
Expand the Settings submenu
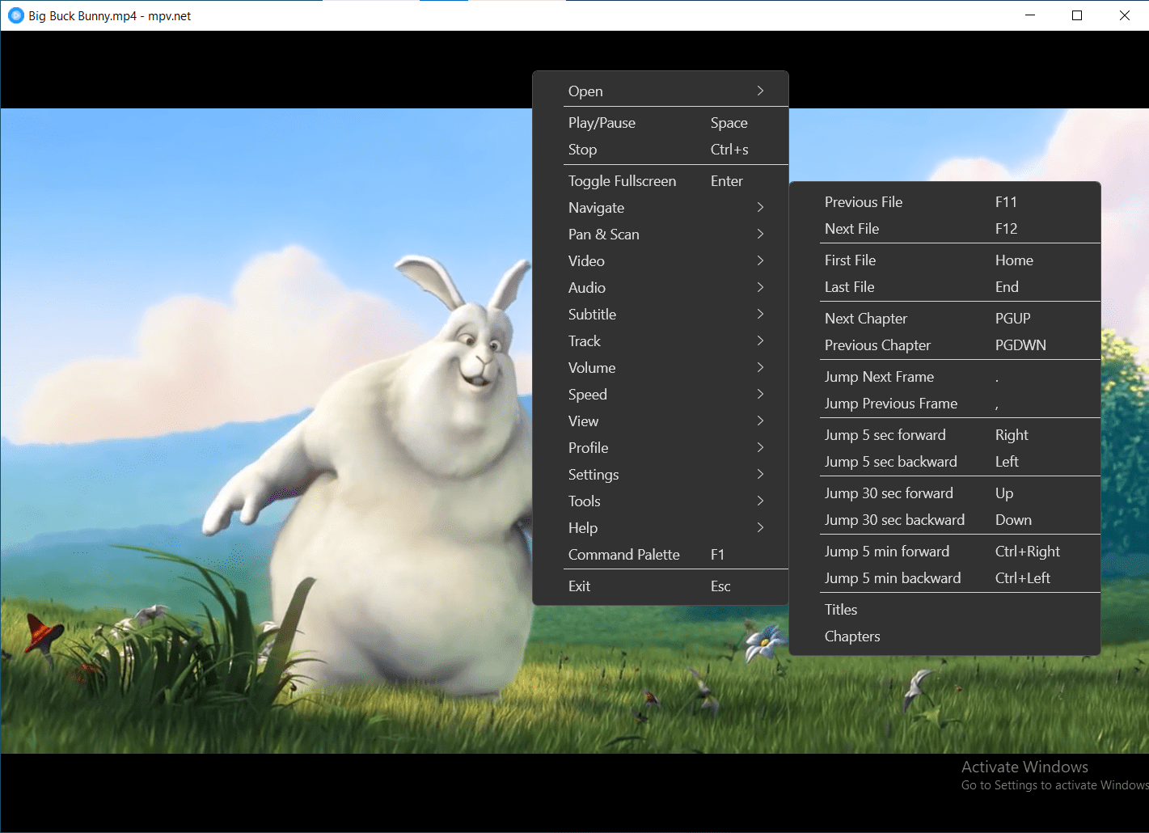pyautogui.click(x=661, y=475)
